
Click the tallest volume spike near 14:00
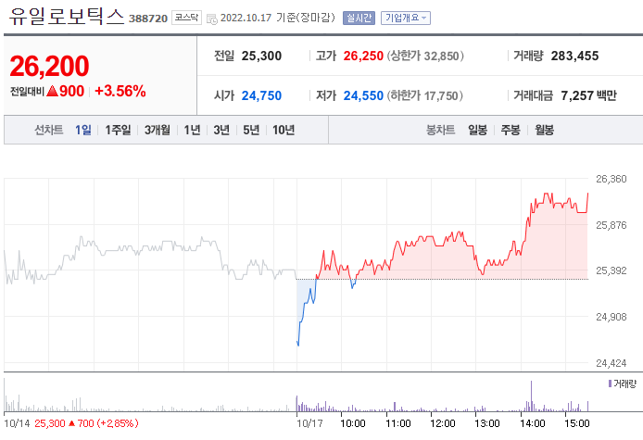pos(532,396)
